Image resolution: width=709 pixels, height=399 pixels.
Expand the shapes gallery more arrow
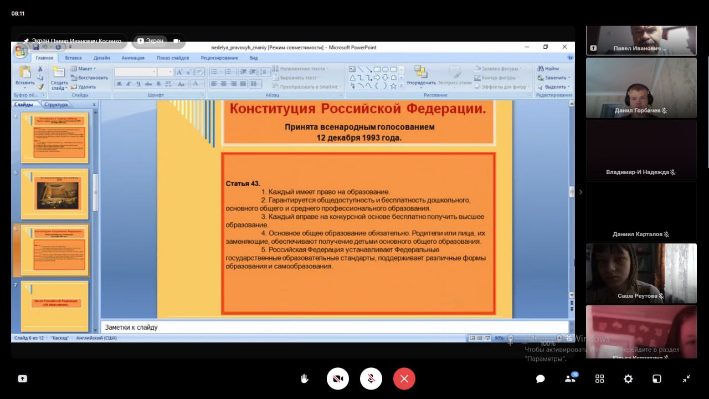(402, 86)
